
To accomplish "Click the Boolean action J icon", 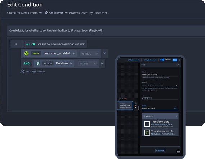I will click(38, 63).
